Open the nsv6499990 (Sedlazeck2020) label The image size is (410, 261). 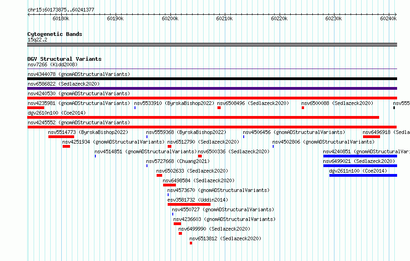pyautogui.click(x=214, y=229)
